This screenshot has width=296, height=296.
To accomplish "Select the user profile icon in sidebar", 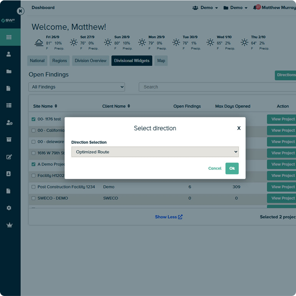I will click(x=9, y=54).
